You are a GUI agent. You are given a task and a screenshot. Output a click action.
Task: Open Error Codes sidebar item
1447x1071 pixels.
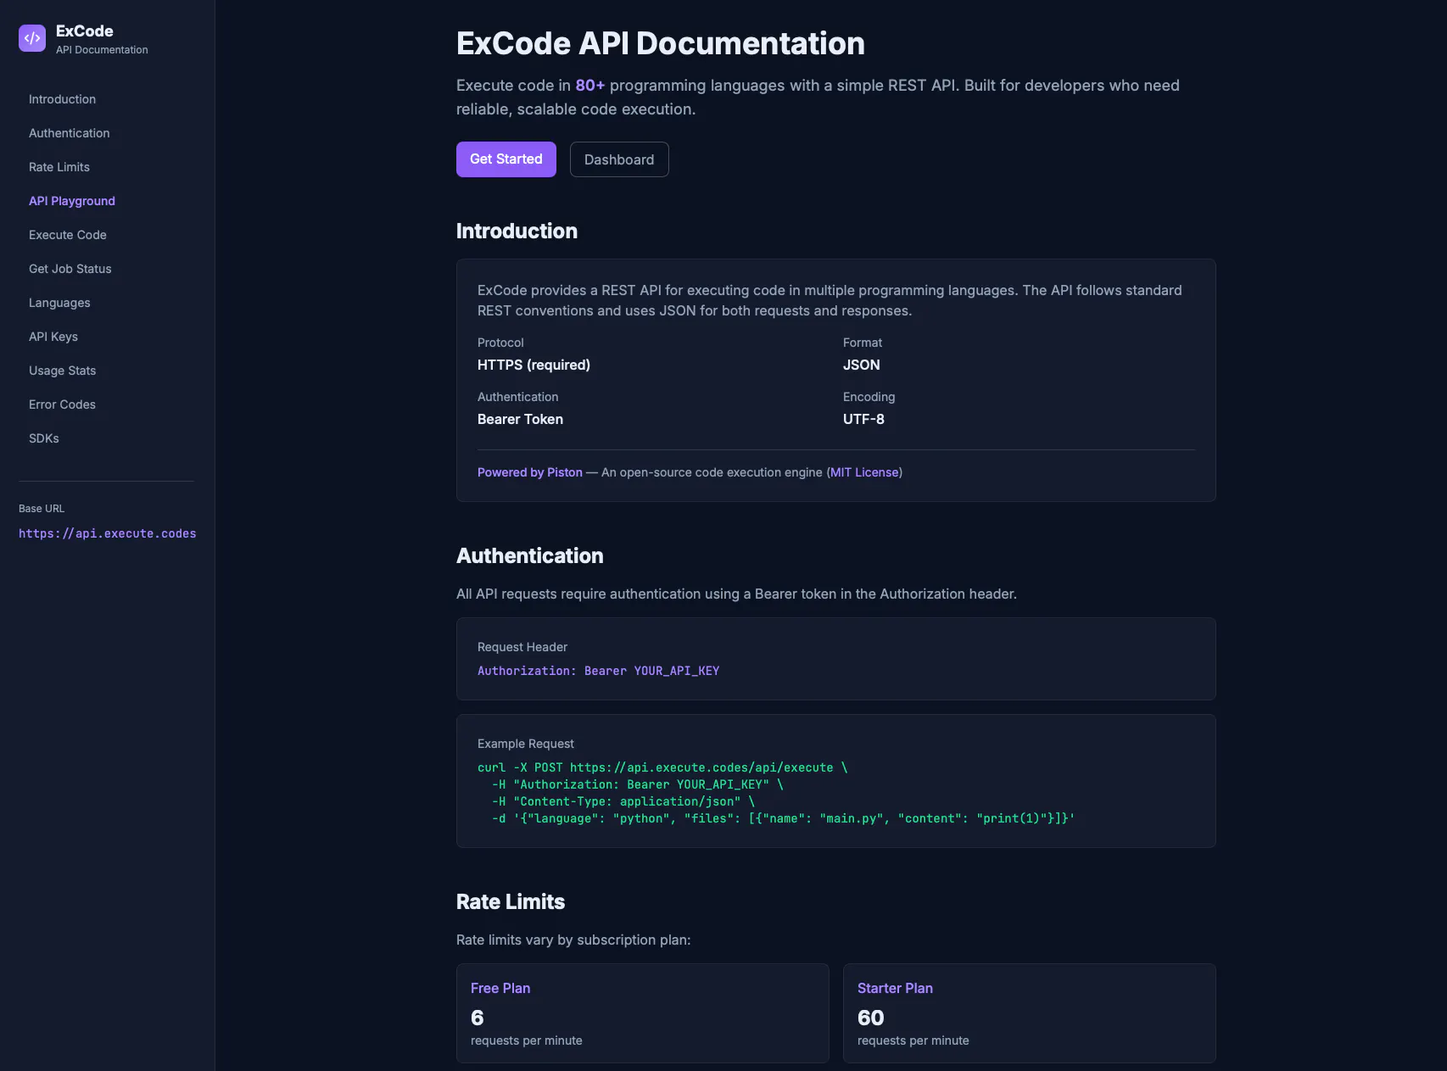pos(62,404)
